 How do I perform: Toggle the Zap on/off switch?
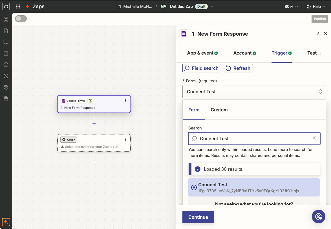(x=21, y=19)
